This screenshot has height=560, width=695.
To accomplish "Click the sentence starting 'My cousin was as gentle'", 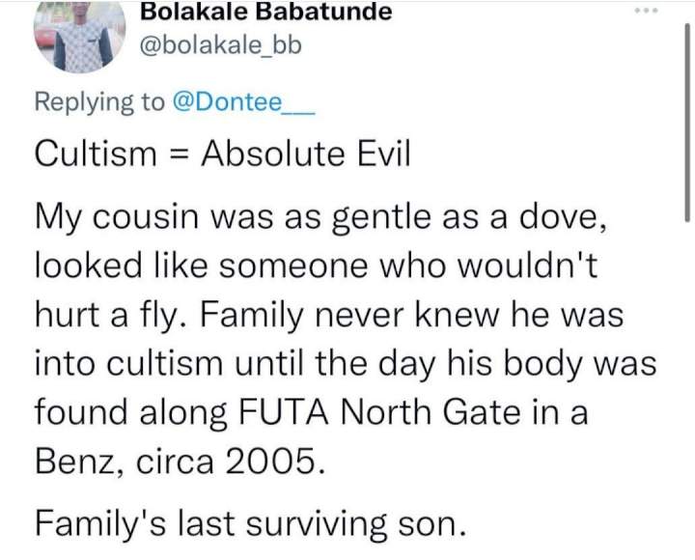I will coord(320,218).
